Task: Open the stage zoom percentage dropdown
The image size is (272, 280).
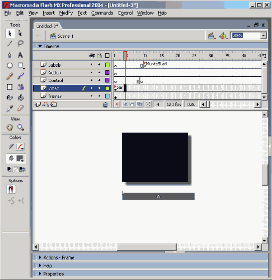Action: [263, 36]
